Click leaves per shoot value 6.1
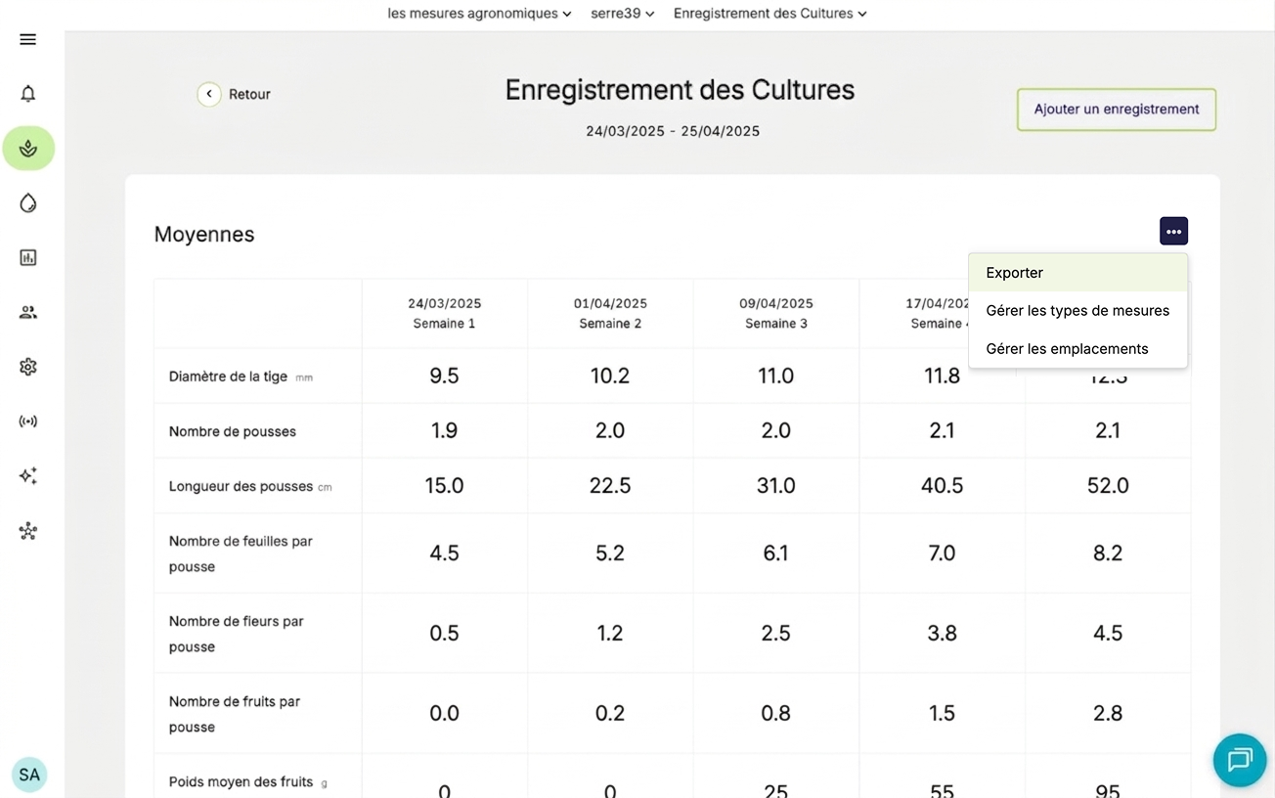This screenshot has width=1275, height=798. click(776, 554)
